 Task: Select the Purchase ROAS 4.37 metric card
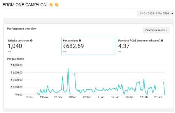coord(143,46)
